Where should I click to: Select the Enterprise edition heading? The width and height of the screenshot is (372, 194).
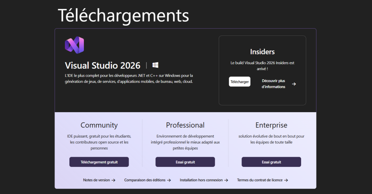point(271,125)
